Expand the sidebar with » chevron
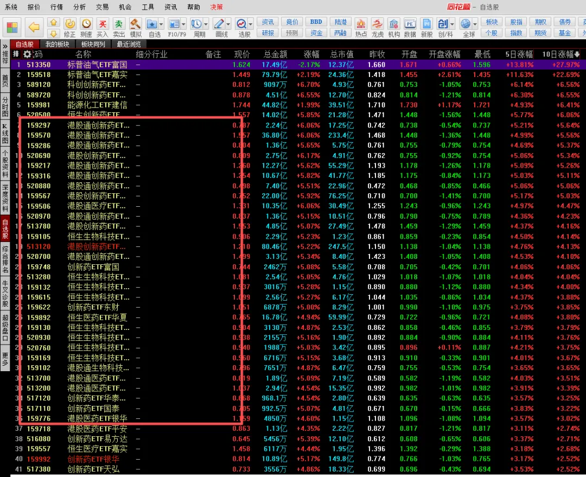 (x=5, y=46)
